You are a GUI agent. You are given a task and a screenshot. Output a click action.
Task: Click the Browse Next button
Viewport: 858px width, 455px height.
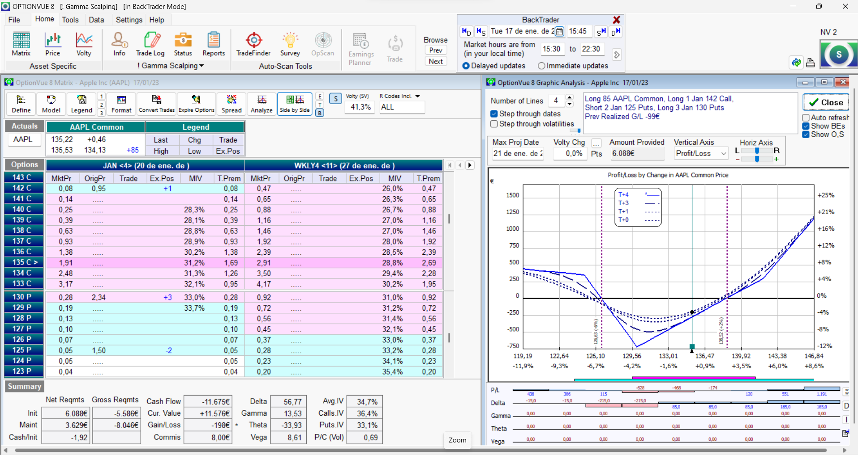coord(436,62)
